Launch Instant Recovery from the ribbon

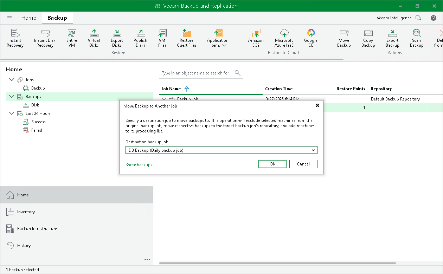(x=15, y=38)
